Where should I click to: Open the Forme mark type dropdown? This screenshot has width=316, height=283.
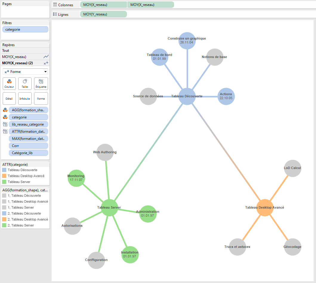[x=25, y=71]
